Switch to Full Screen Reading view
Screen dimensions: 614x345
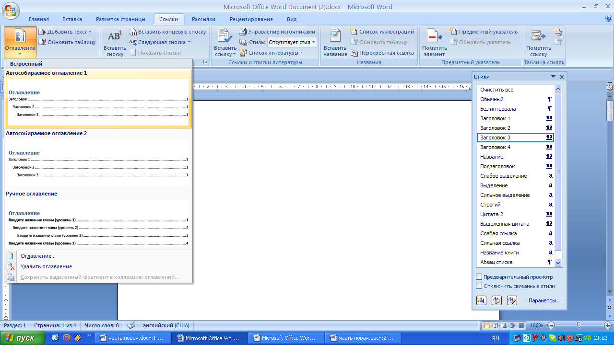pos(495,325)
